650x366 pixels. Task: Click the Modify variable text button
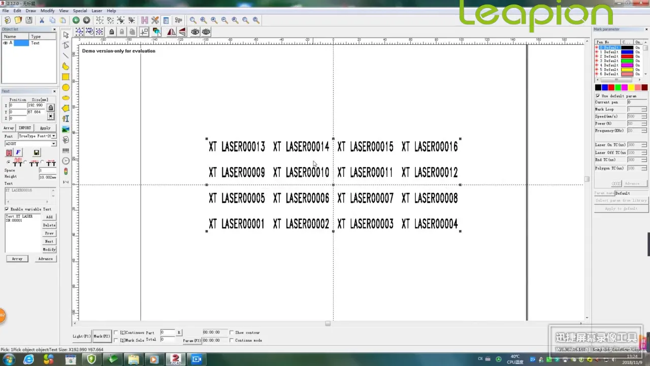49,250
